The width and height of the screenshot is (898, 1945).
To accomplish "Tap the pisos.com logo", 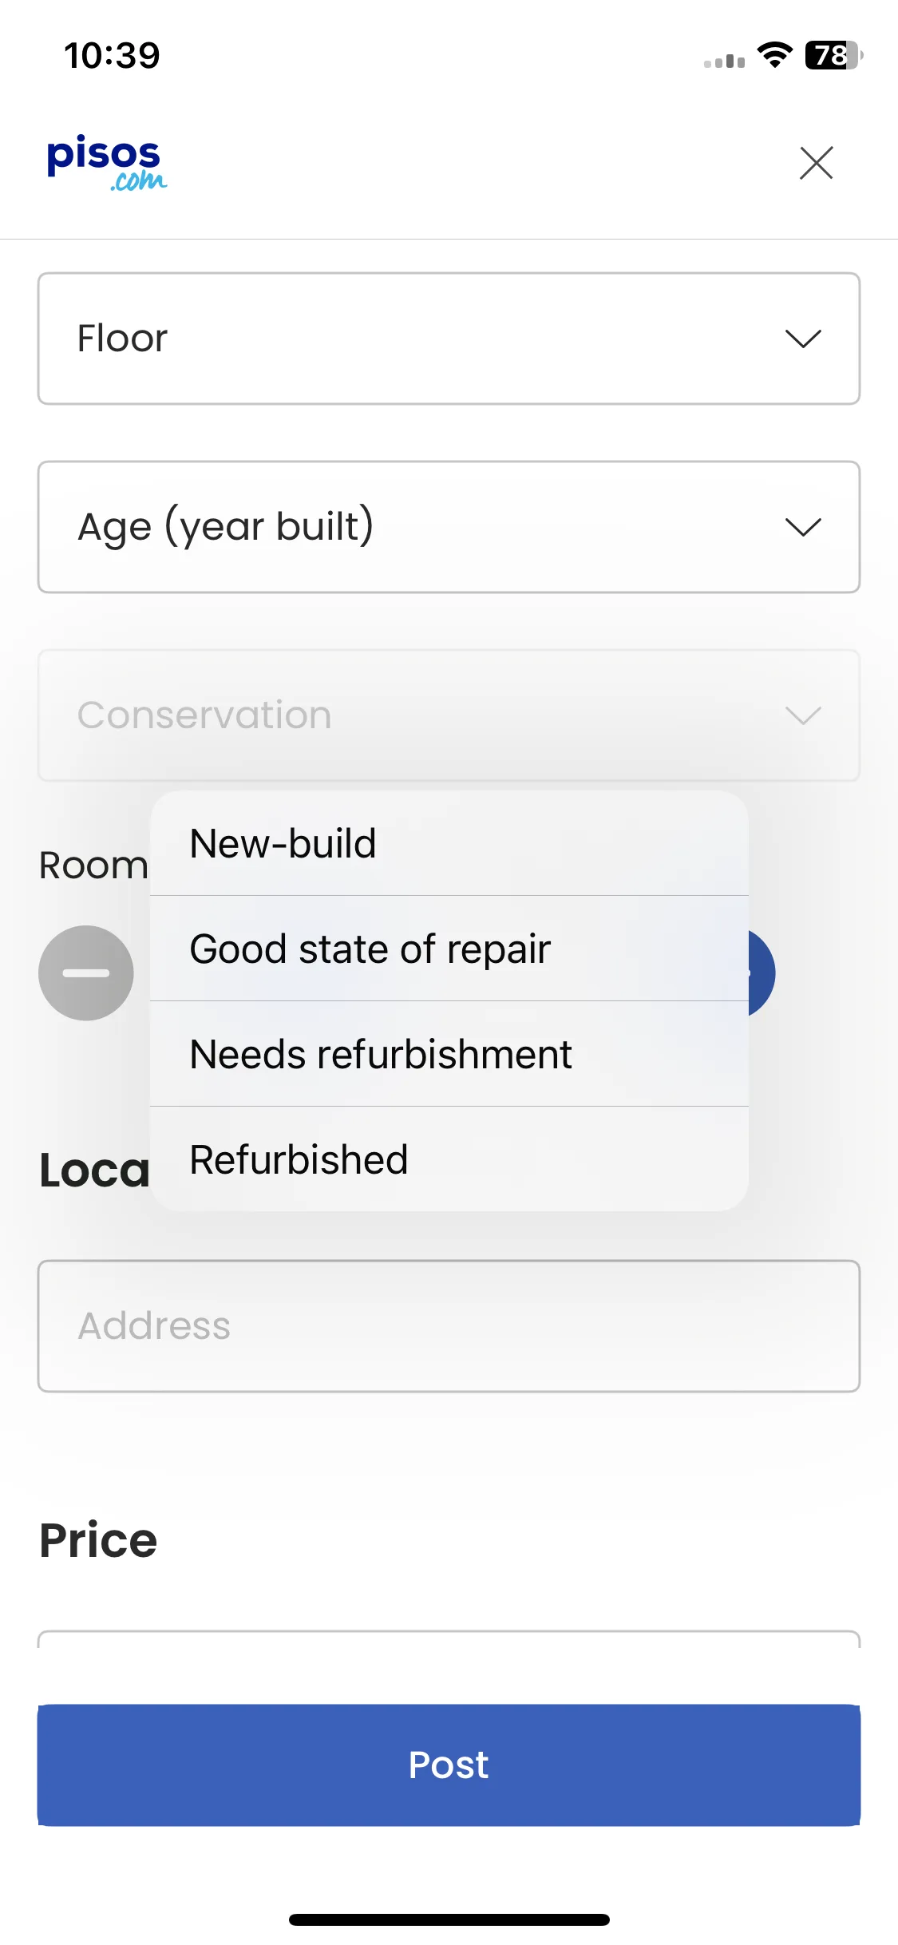I will (107, 163).
